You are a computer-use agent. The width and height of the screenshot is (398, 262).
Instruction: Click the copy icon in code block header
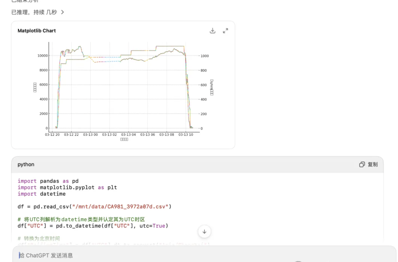362,165
